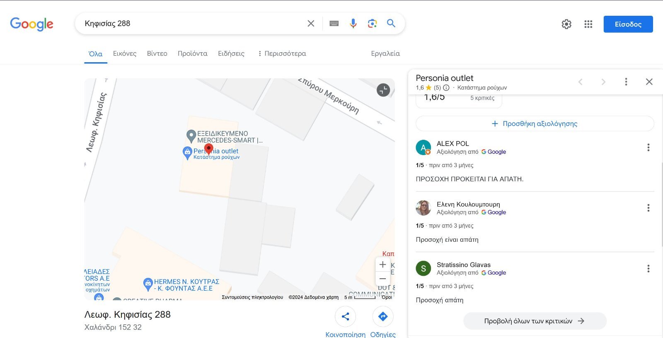Click Persona outlet shopping marker
The height and width of the screenshot is (338, 663).
[187, 153]
